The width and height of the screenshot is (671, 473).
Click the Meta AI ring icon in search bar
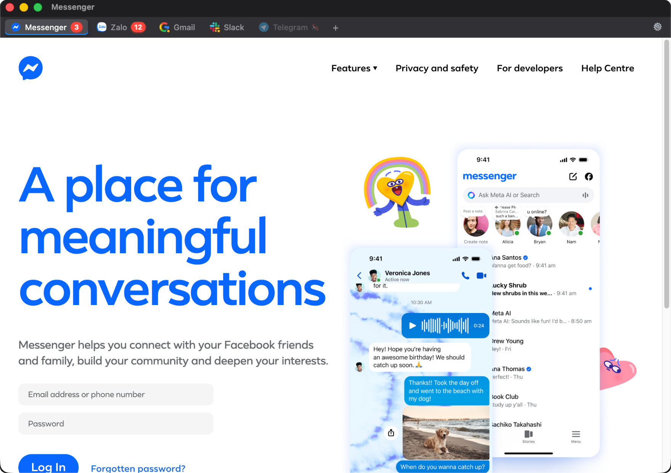(x=471, y=195)
